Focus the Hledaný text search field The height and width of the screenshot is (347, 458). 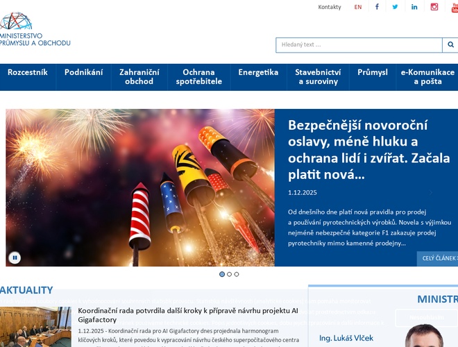[359, 45]
